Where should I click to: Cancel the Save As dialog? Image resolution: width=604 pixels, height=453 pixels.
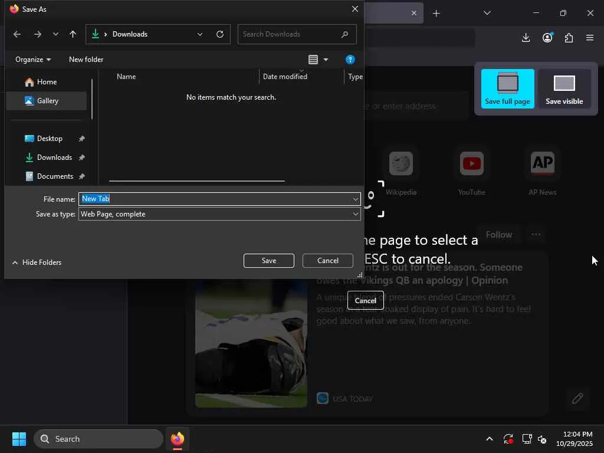(327, 261)
